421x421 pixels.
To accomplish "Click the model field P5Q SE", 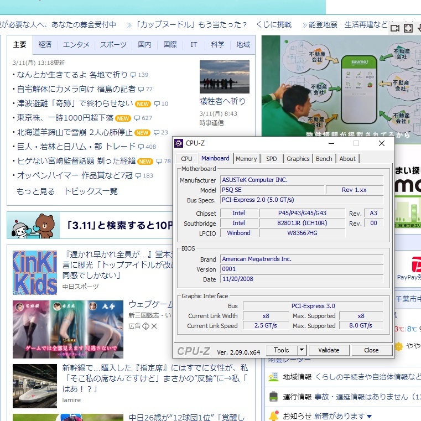I will [272, 190].
